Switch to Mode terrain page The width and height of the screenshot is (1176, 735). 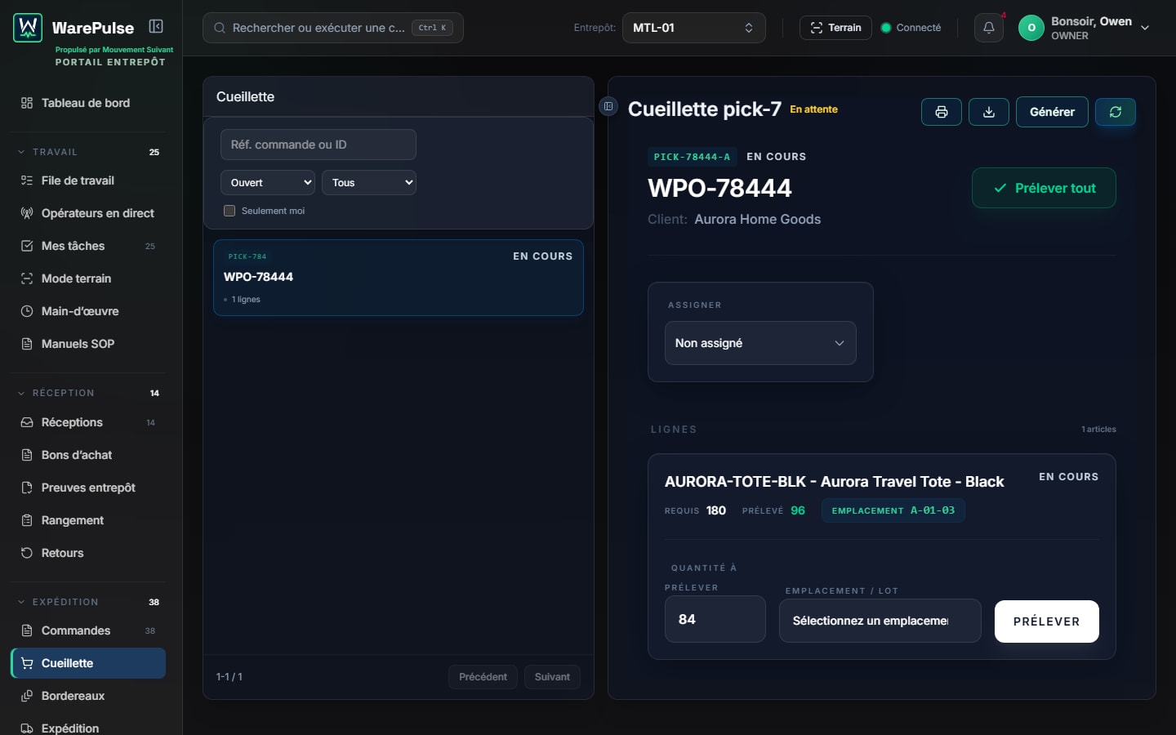point(88,278)
